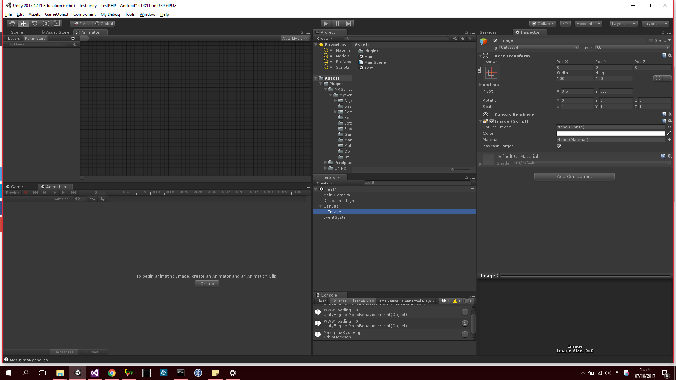
Task: Switch to the Scene tab
Action: coord(15,32)
